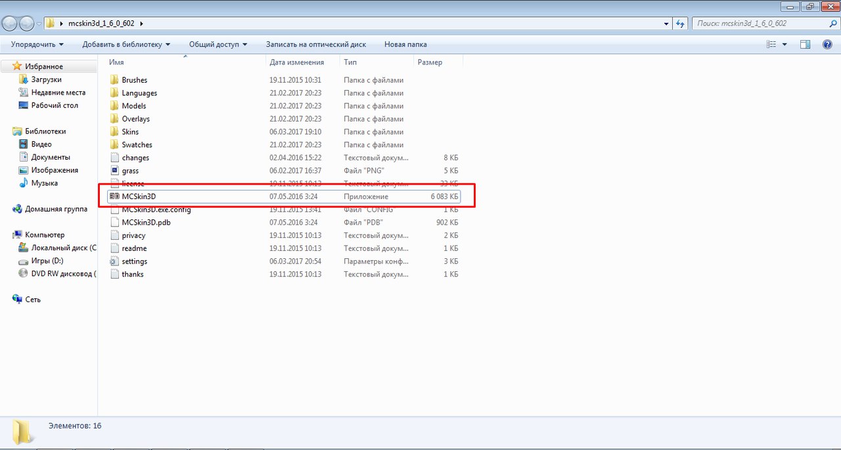Select the folder named Skins
Viewport: 841px width, 450px height.
pyautogui.click(x=130, y=132)
